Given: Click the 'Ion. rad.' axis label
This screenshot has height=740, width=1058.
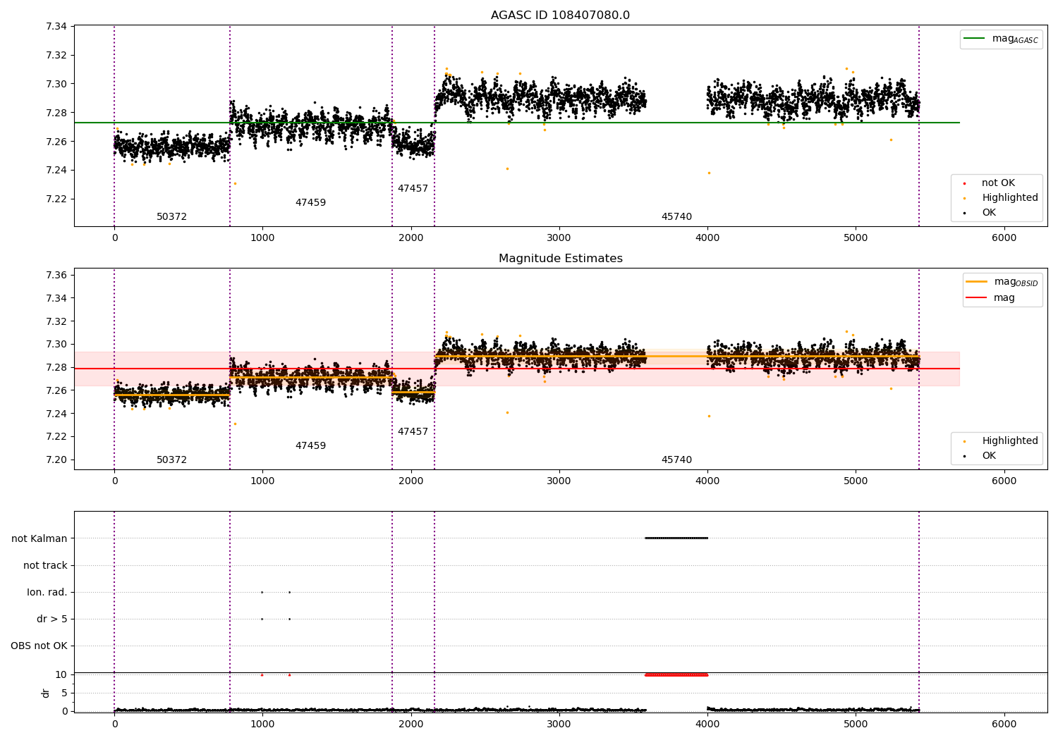Looking at the screenshot, I should pyautogui.click(x=47, y=592).
